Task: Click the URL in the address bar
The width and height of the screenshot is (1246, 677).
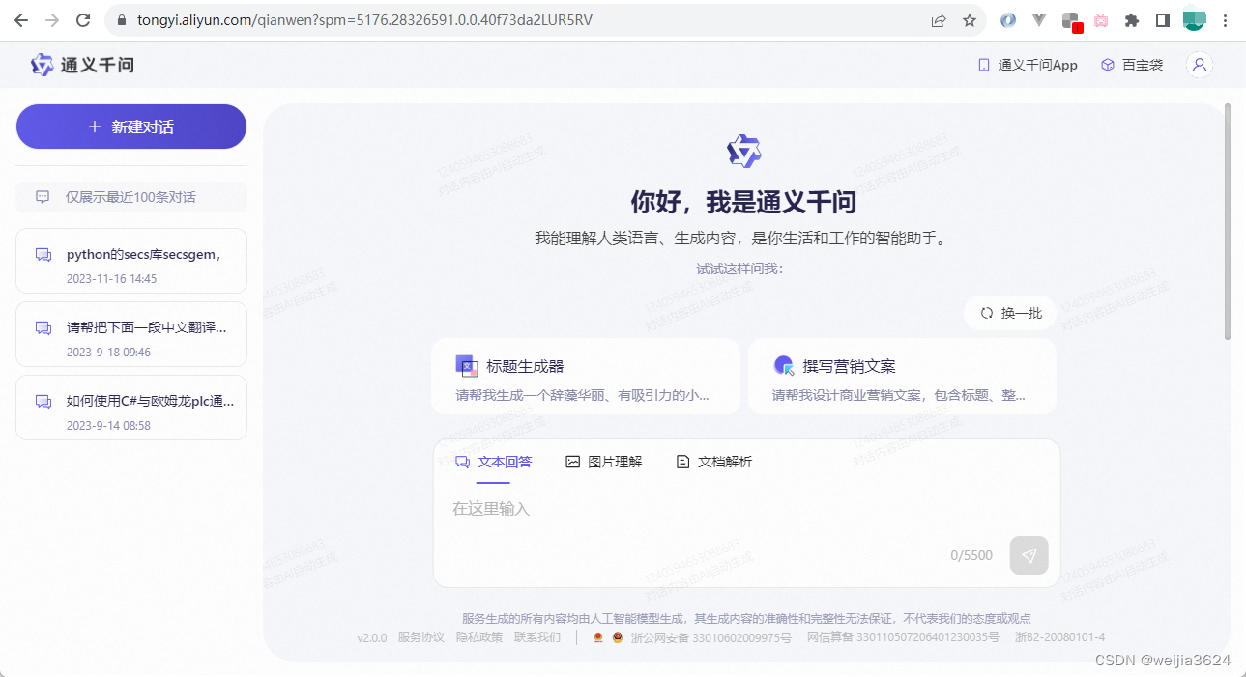Action: click(x=364, y=20)
